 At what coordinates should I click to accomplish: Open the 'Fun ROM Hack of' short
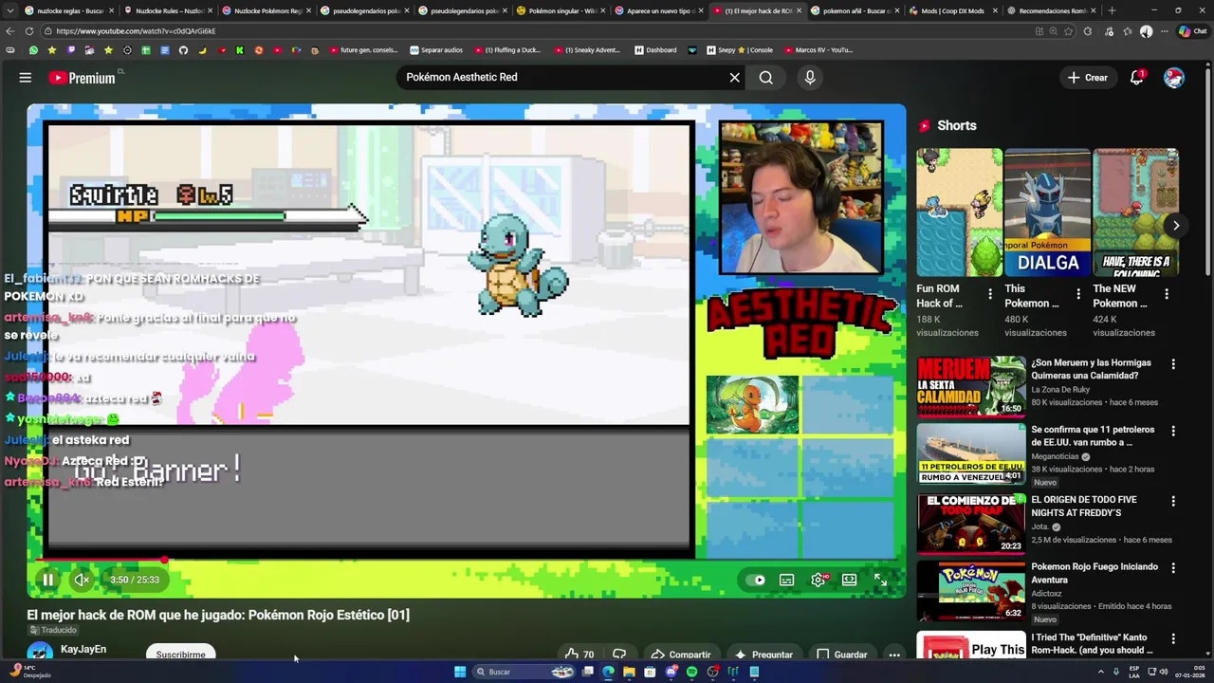(x=959, y=212)
